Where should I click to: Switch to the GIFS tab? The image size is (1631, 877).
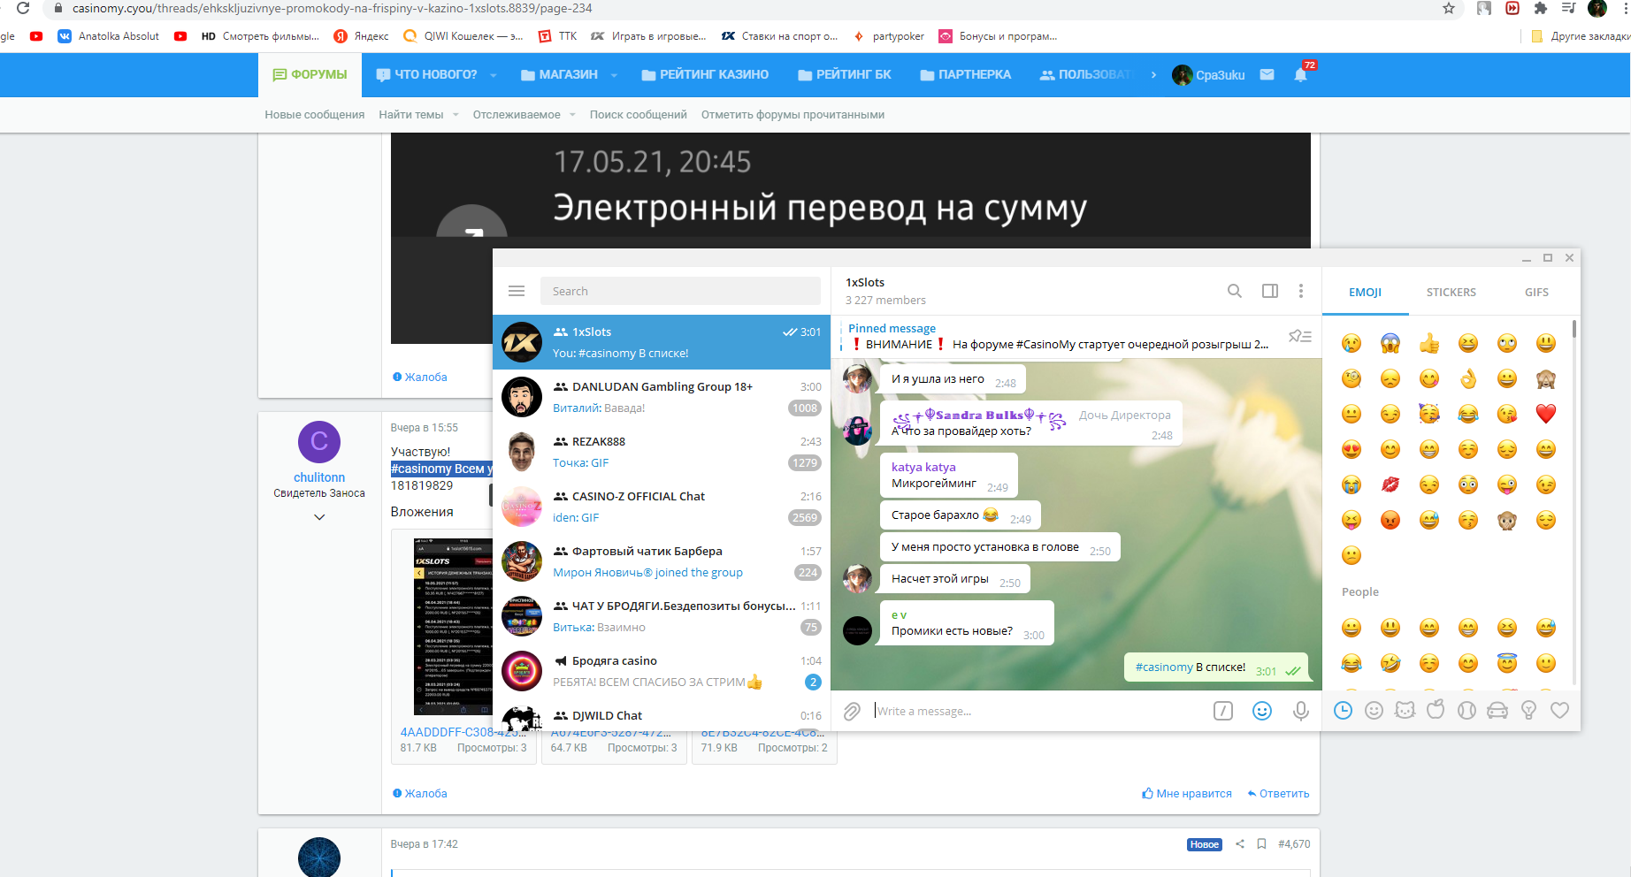[x=1536, y=292]
